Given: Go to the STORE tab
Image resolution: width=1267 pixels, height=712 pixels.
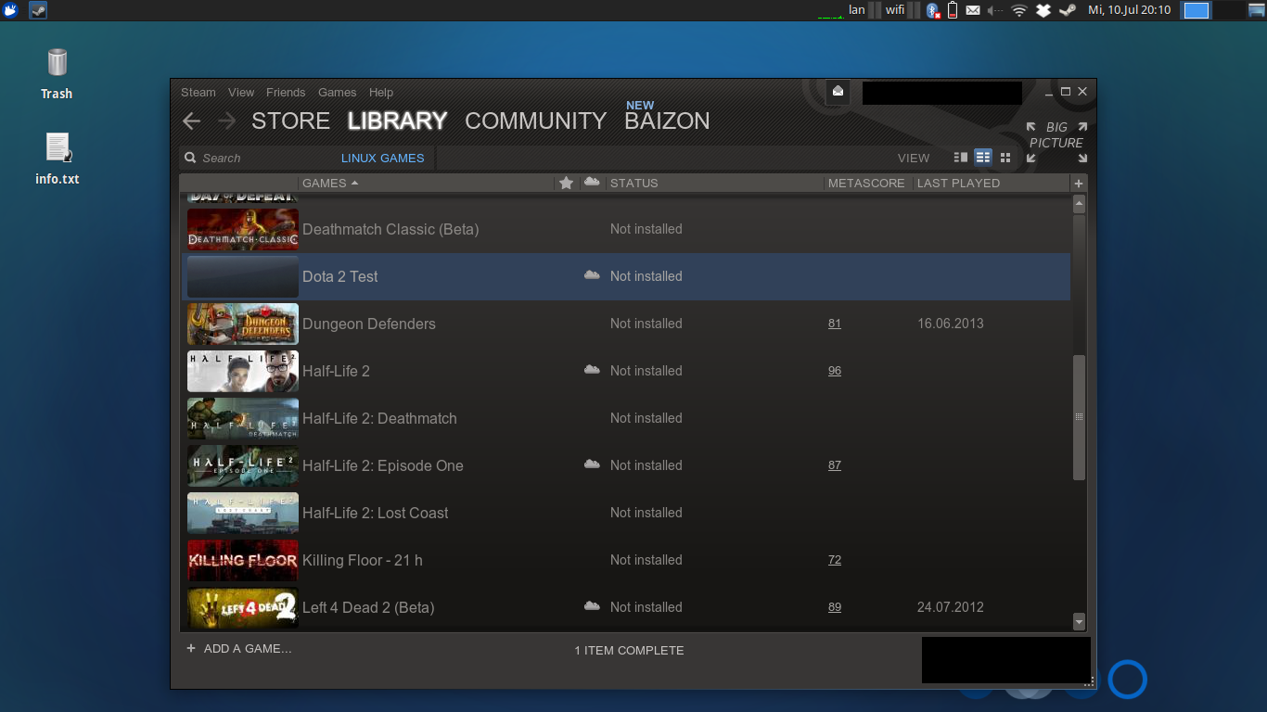Looking at the screenshot, I should 291,121.
